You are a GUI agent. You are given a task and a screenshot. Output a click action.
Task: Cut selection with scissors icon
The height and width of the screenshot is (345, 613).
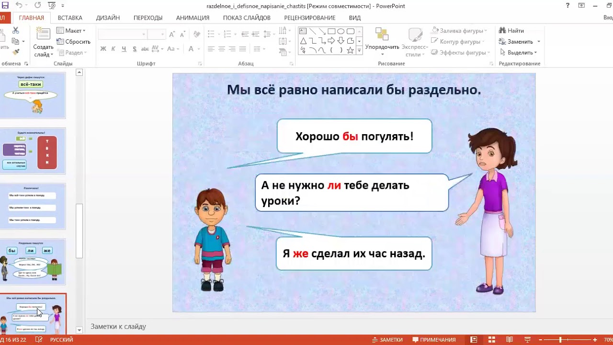pos(15,31)
